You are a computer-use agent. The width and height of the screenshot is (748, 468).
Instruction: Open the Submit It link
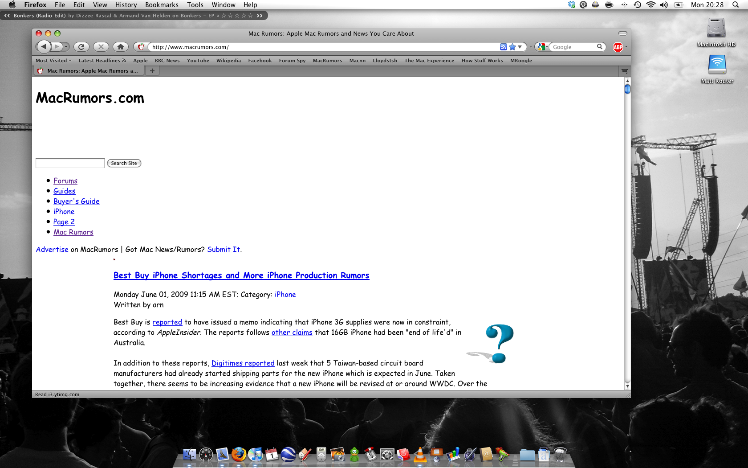224,250
